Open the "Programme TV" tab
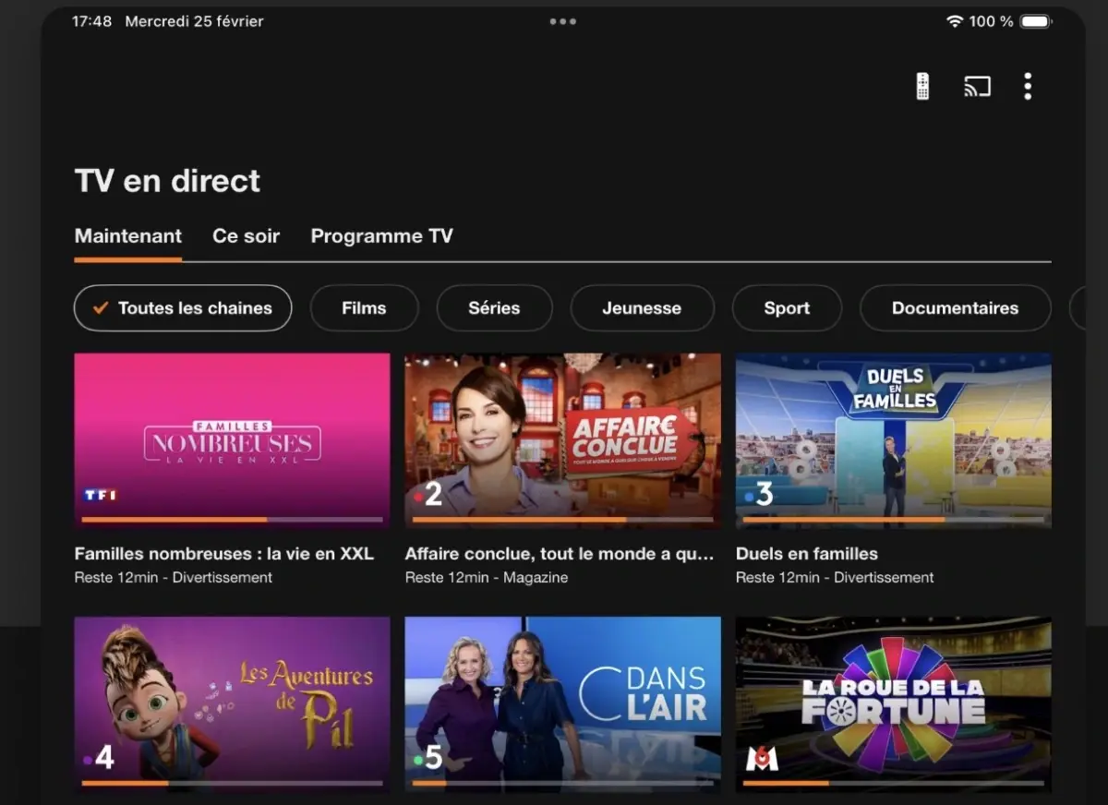Viewport: 1108px width, 805px height. pos(381,236)
